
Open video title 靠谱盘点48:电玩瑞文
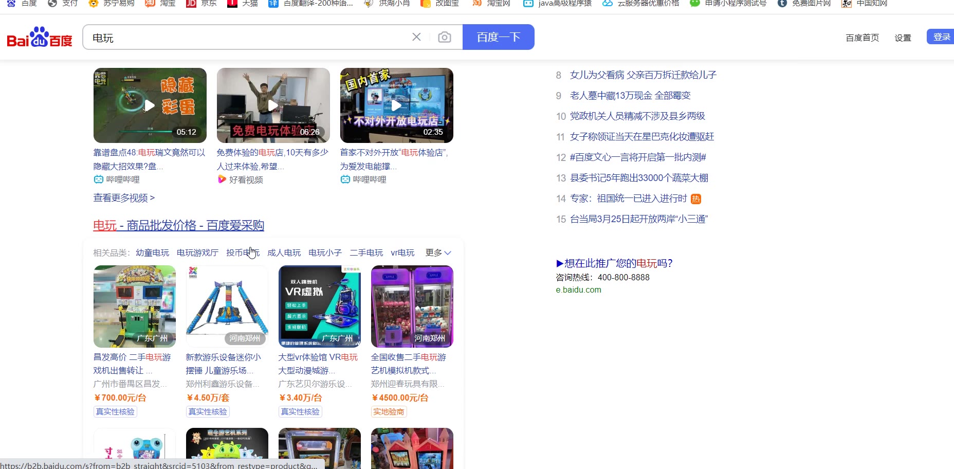point(149,159)
